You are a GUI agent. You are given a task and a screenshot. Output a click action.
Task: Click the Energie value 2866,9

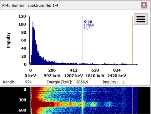(82, 82)
